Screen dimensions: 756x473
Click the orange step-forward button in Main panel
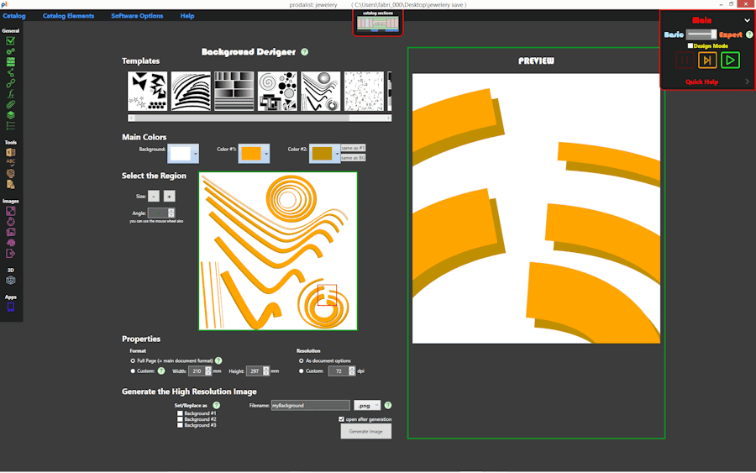pyautogui.click(x=707, y=60)
